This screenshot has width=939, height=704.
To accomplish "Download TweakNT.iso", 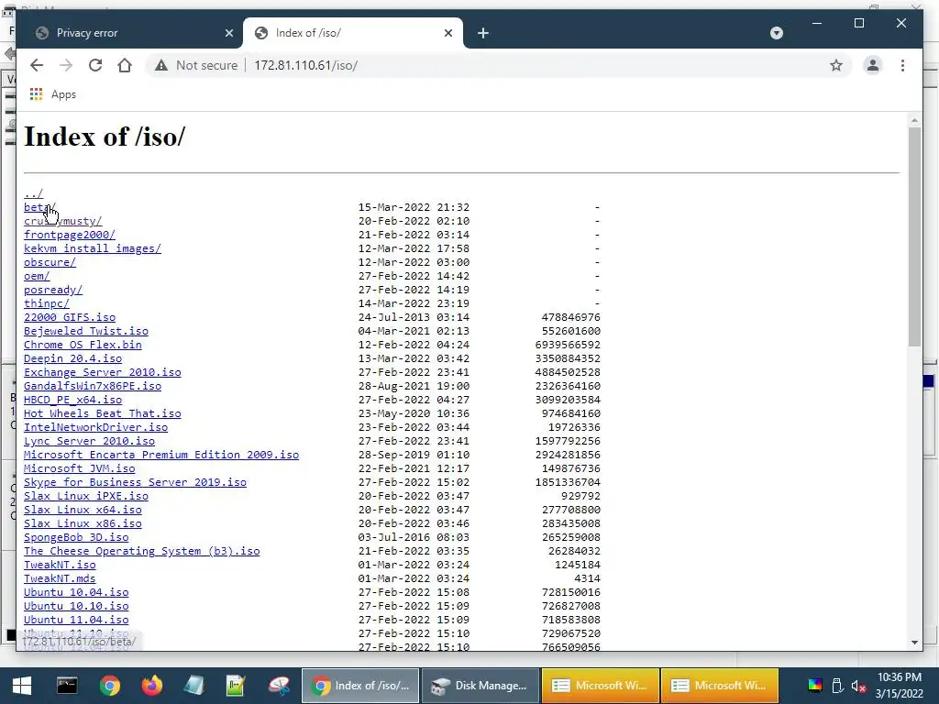I will pos(60,565).
